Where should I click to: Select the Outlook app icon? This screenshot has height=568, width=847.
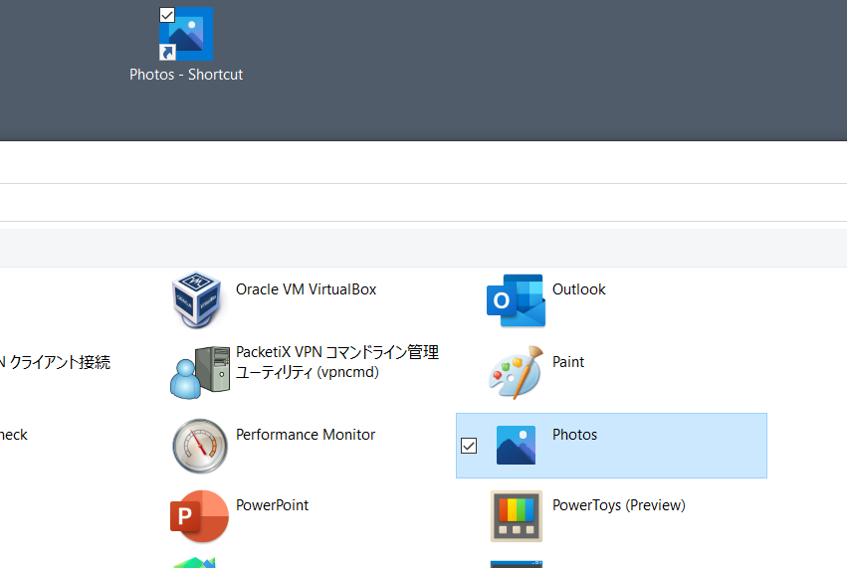coord(516,300)
